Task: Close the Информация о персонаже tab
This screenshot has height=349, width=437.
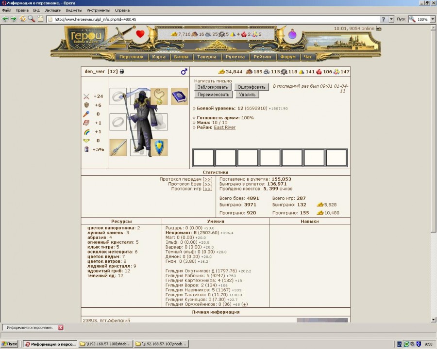Action: coord(61,328)
